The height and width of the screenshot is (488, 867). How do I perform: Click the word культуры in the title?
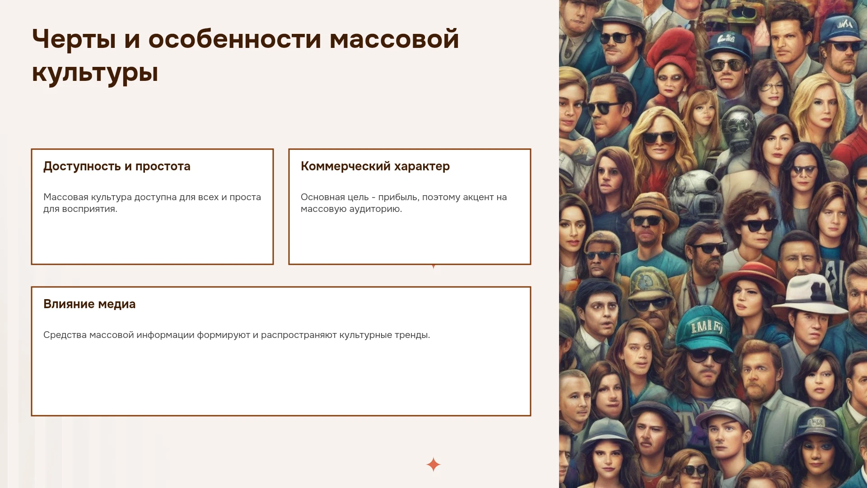(95, 72)
